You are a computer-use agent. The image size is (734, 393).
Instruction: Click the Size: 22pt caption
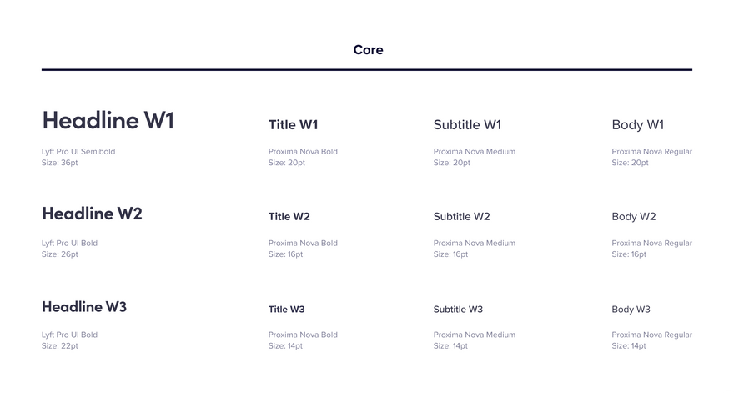click(x=59, y=345)
